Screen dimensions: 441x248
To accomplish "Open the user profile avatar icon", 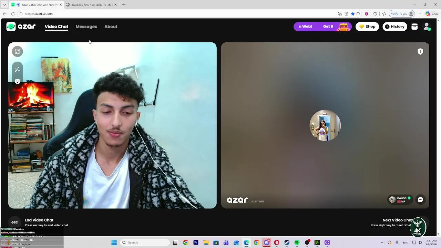I will [x=427, y=27].
